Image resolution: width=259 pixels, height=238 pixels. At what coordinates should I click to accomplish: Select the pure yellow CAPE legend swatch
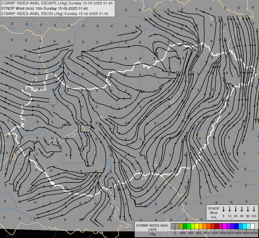(197, 226)
